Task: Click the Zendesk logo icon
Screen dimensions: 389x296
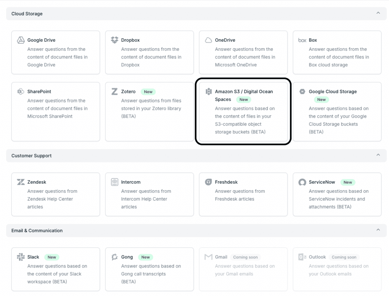Action: pyautogui.click(x=21, y=182)
